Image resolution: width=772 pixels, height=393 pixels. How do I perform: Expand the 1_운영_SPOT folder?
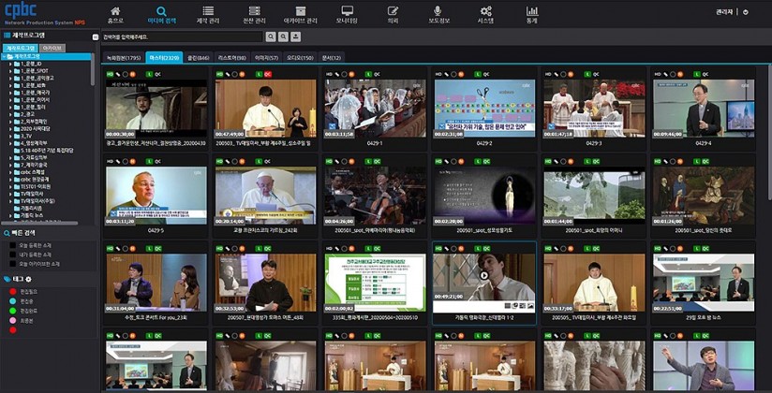coord(10,71)
